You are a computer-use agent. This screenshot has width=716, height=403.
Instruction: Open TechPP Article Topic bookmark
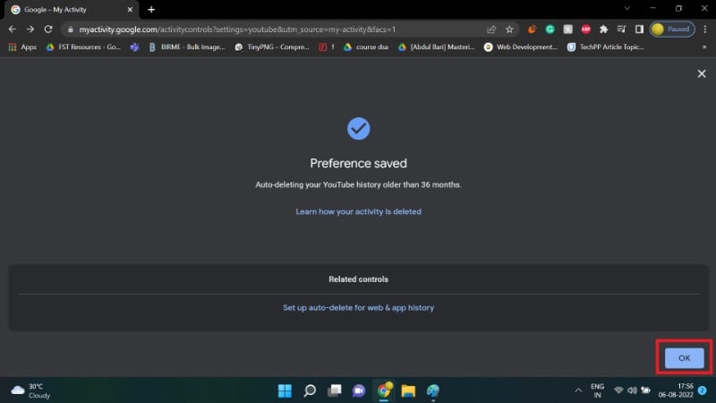[606, 47]
